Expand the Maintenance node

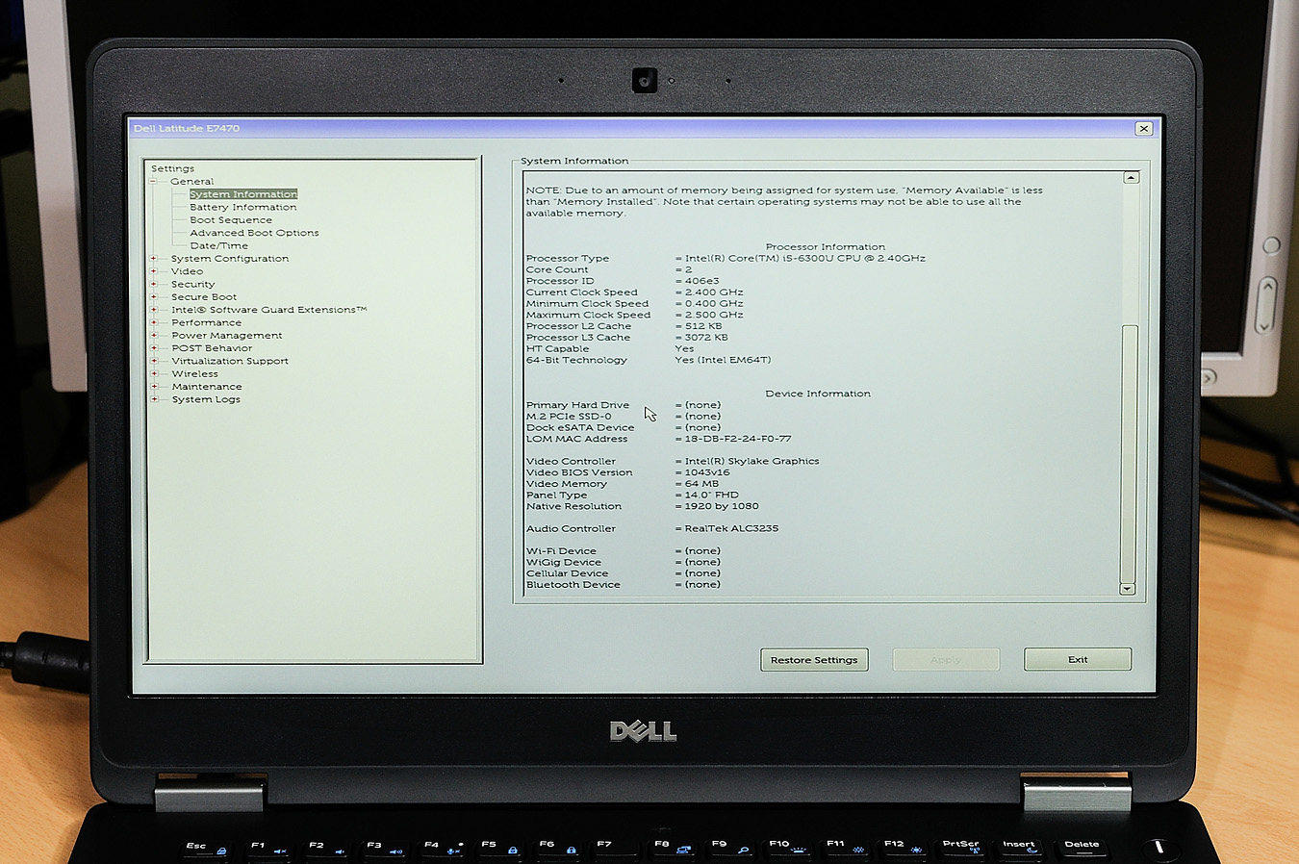click(154, 387)
